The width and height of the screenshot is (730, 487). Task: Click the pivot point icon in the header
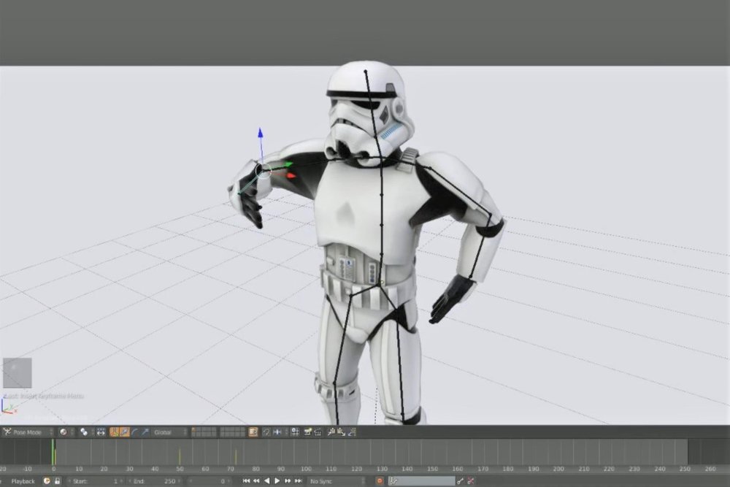pyautogui.click(x=83, y=432)
